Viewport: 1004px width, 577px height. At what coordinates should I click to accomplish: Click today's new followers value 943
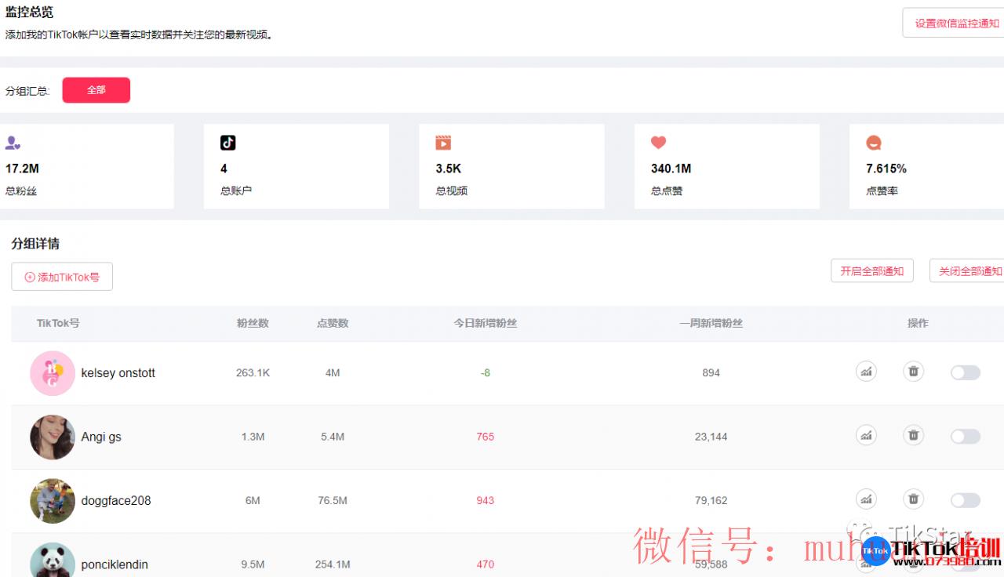pos(486,501)
